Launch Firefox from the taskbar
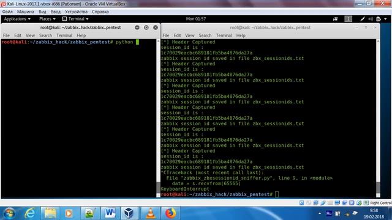 (x=170, y=213)
